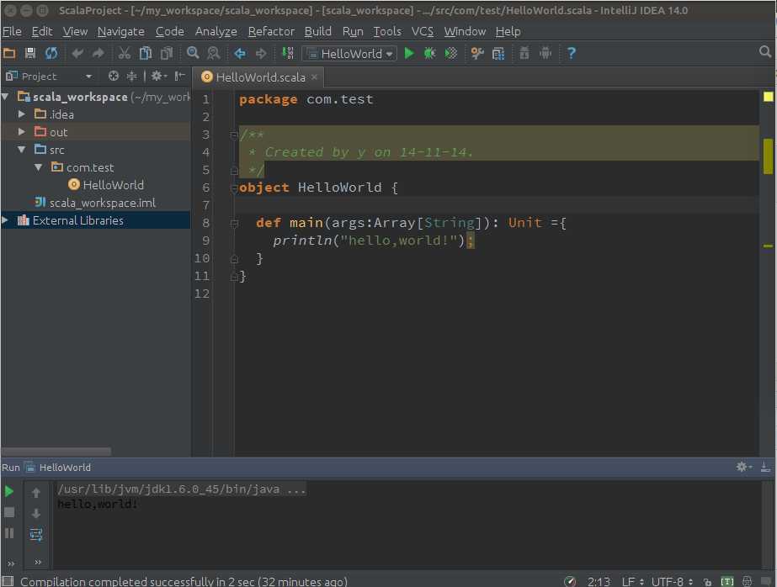Cut the selection with the scissors icon
The height and width of the screenshot is (587, 777).
[x=125, y=53]
